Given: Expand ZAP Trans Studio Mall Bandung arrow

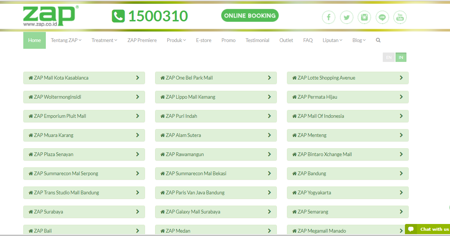Looking at the screenshot, I should click(x=137, y=193).
